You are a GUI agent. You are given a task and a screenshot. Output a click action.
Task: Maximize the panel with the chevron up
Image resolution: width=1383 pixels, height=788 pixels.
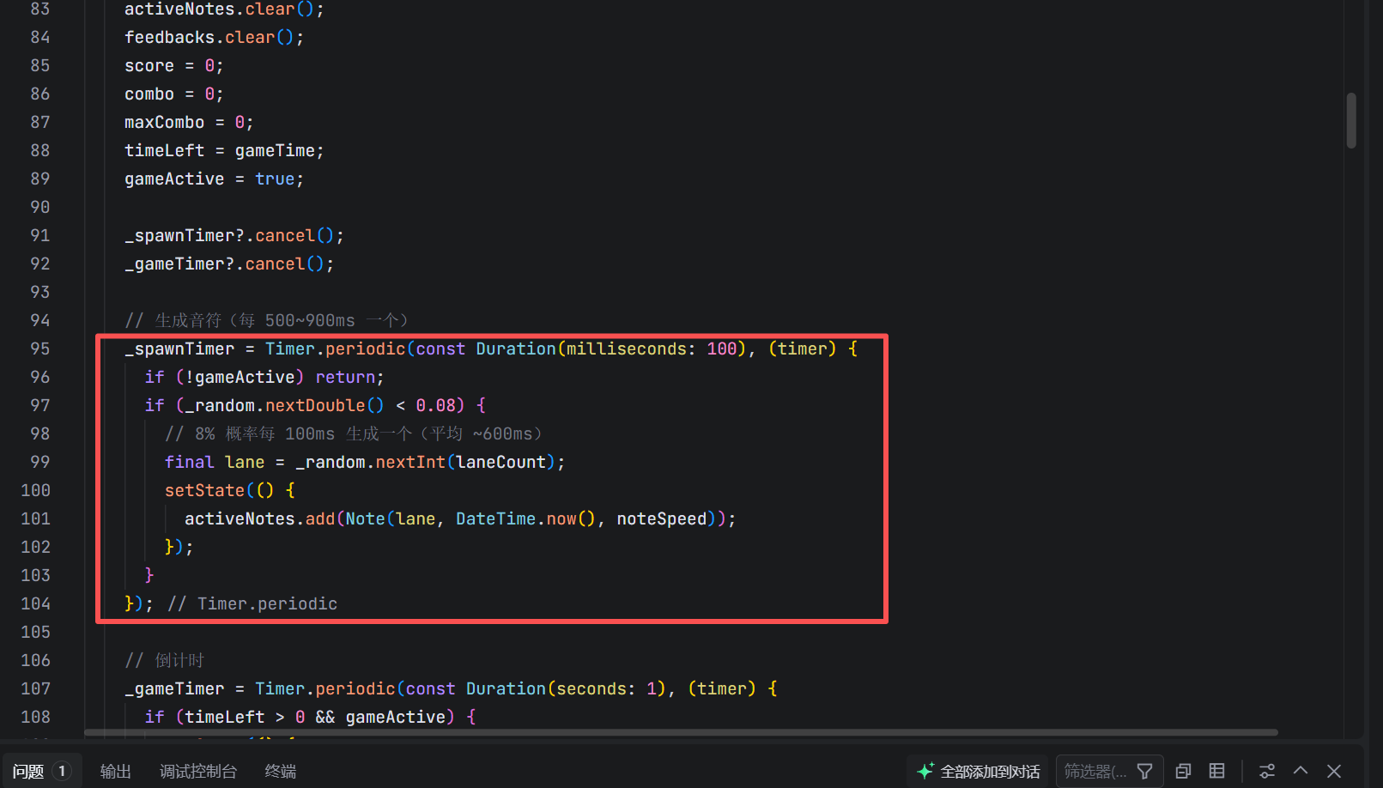1301,770
